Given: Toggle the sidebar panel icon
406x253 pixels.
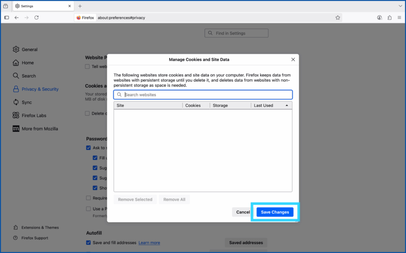Looking at the screenshot, I should point(7,17).
